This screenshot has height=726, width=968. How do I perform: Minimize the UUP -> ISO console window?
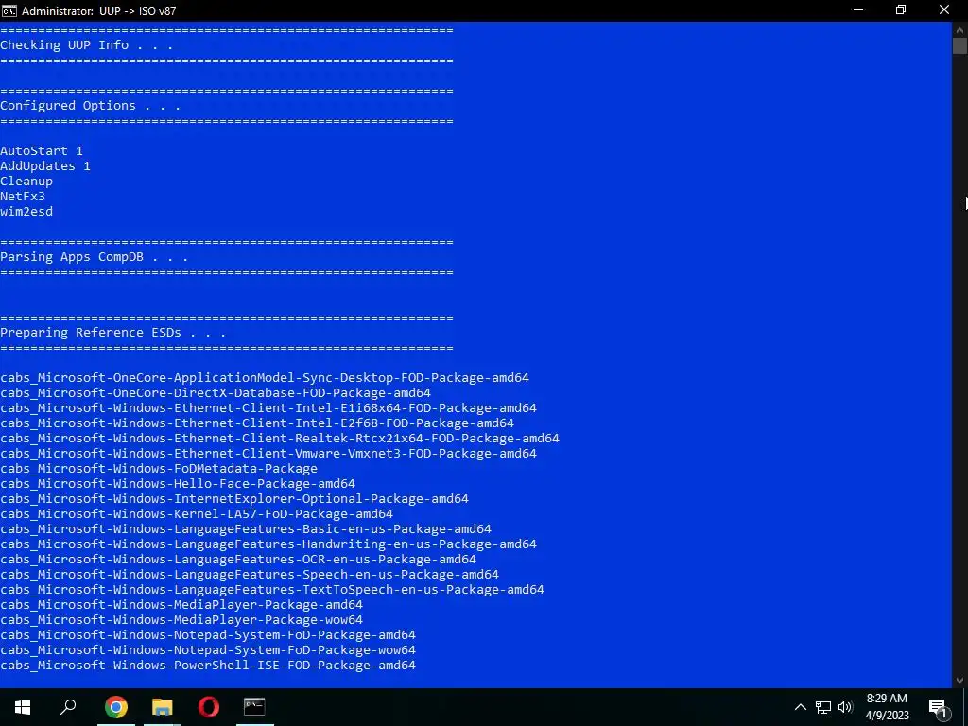point(858,10)
